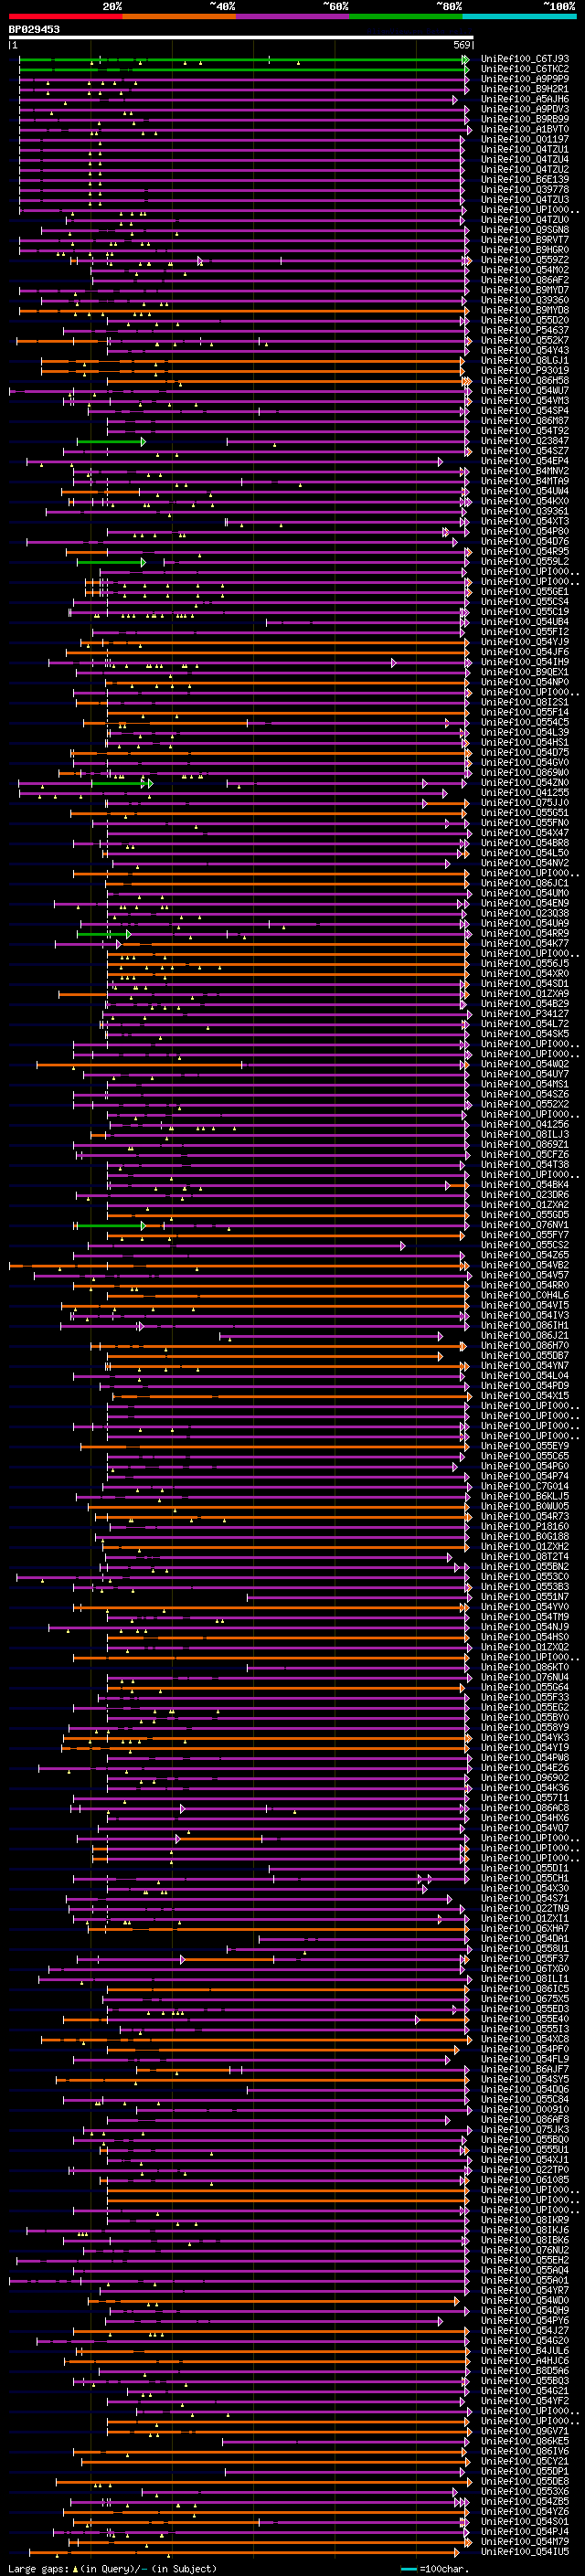Open hit UniRef100_A9P9P9
Viewport: 585px width, 2576px height.
coord(525,79)
